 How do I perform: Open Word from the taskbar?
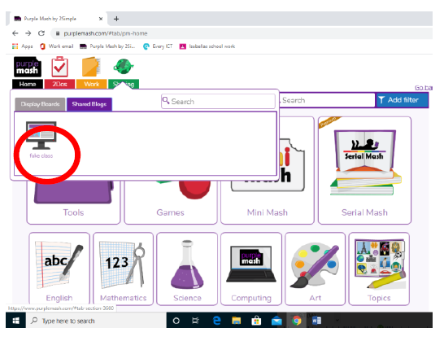[x=316, y=321]
